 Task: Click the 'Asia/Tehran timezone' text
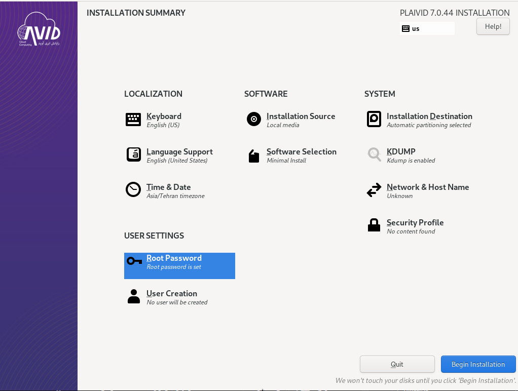tap(175, 196)
